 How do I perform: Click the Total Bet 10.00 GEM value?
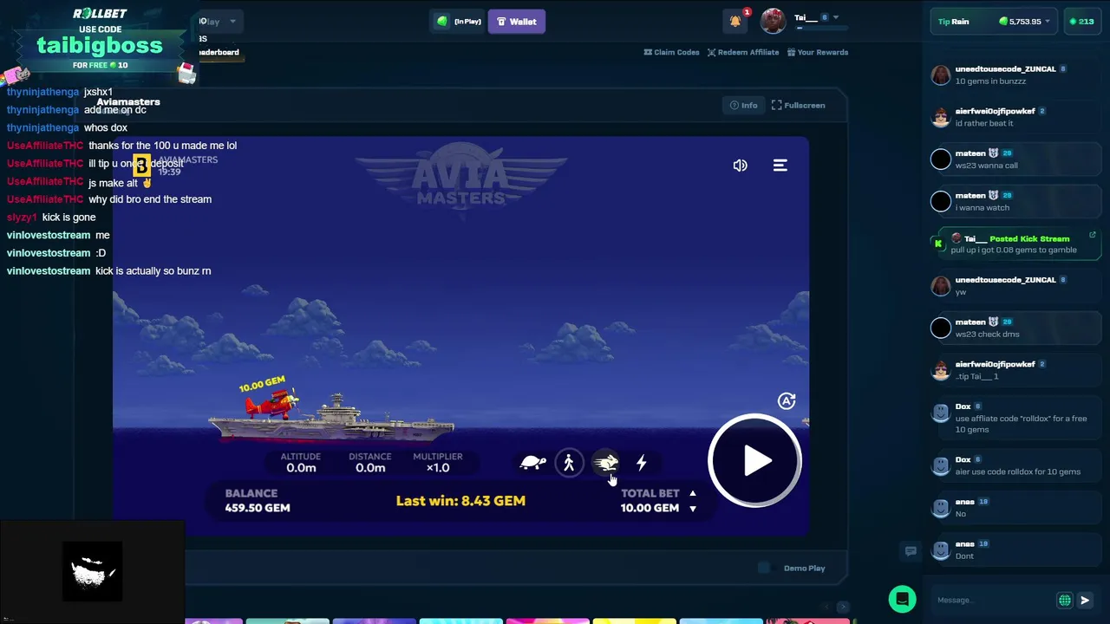click(x=650, y=509)
